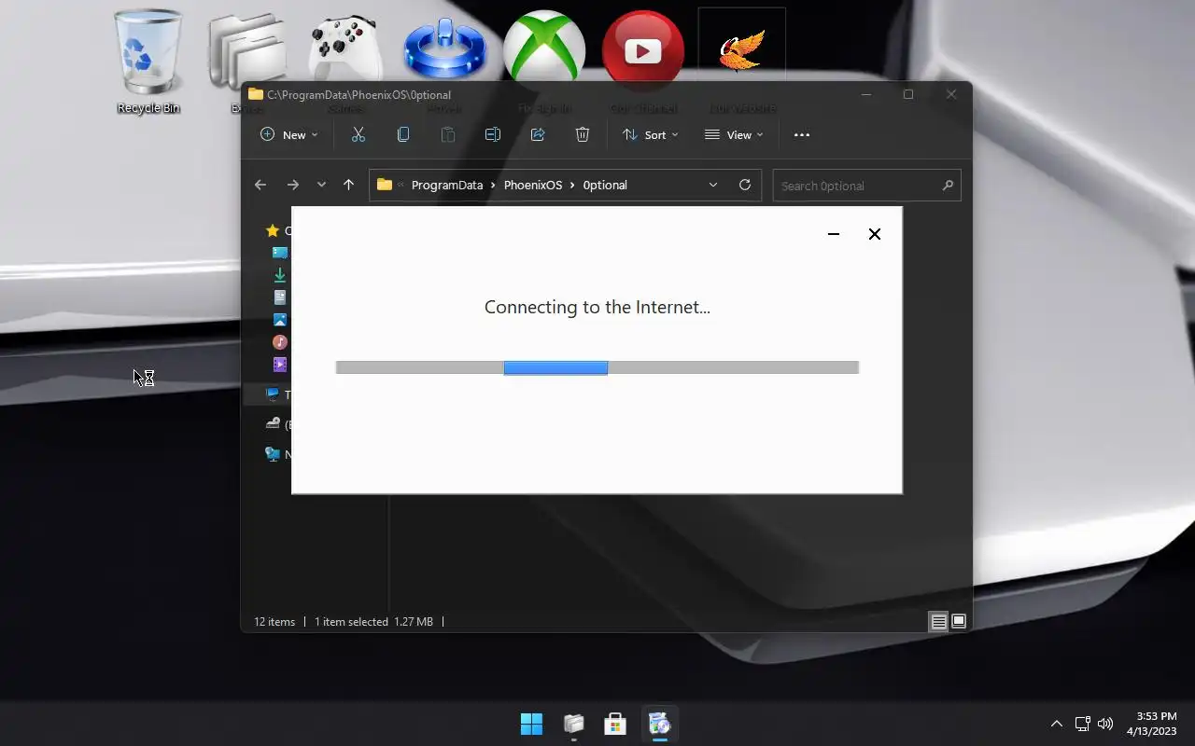The width and height of the screenshot is (1195, 746).
Task: Select Pictures icon in Explorer sidebar
Action: 279,320
